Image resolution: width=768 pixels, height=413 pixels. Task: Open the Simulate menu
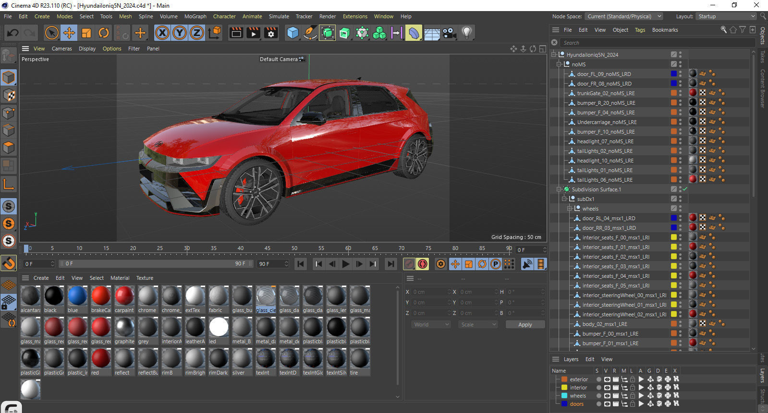pos(279,16)
